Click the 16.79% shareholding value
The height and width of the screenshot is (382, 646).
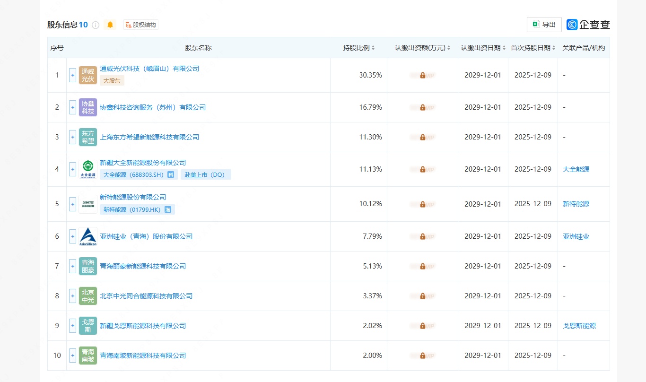coord(371,107)
